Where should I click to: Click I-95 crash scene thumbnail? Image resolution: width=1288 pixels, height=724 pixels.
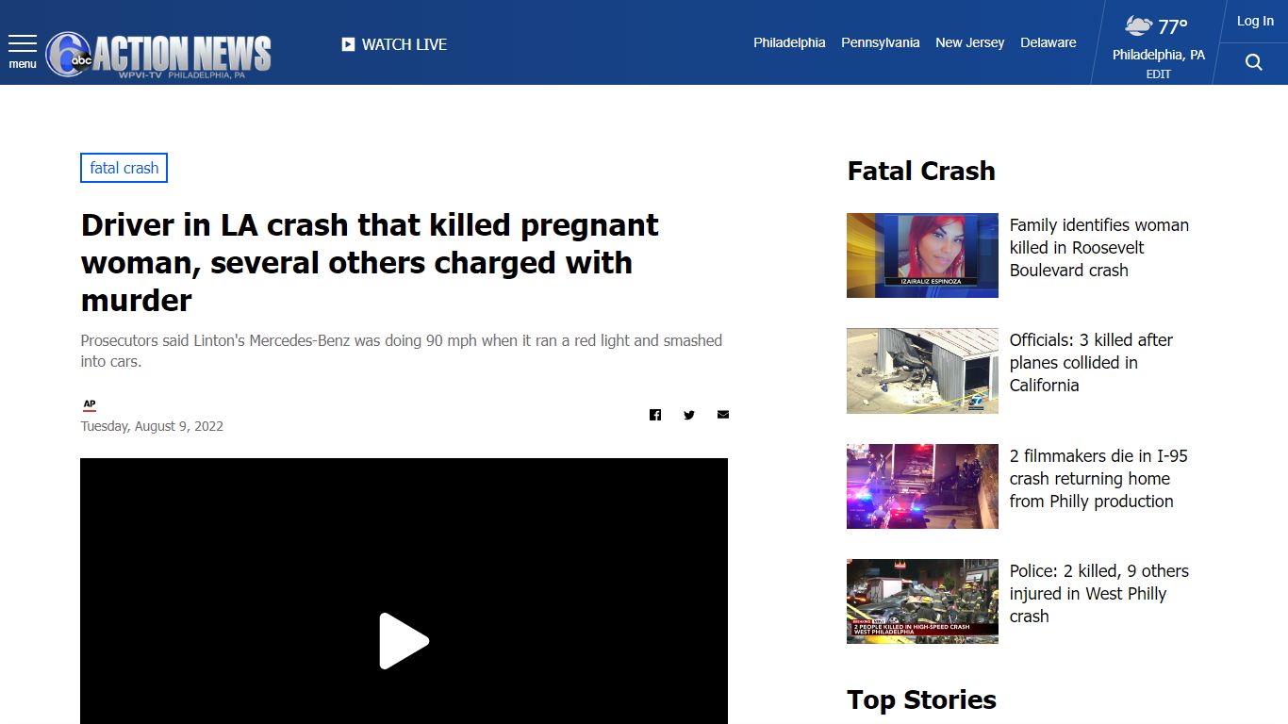point(922,486)
